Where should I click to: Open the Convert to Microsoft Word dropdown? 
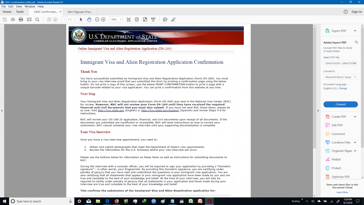341,77
